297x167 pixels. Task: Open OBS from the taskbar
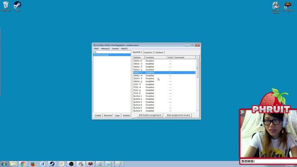point(71,164)
